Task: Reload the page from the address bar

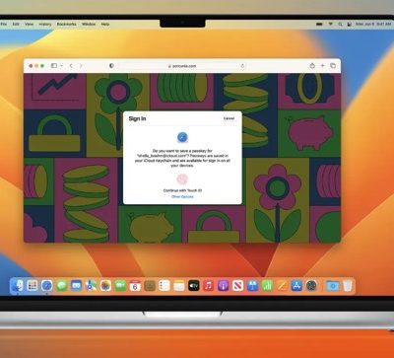Action: [x=242, y=66]
